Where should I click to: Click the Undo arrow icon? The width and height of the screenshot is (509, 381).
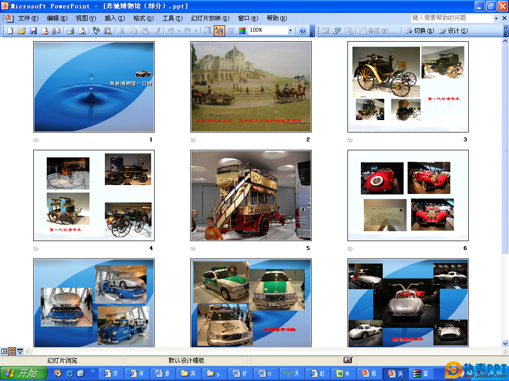pos(171,31)
